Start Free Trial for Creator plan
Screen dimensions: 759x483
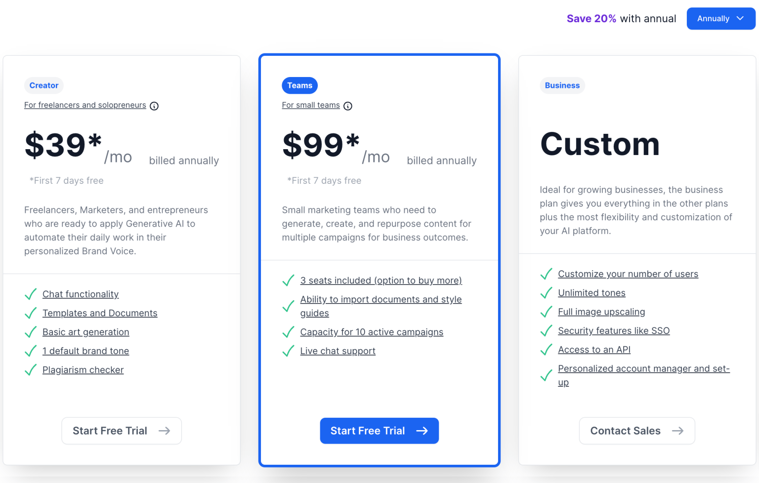tap(122, 431)
